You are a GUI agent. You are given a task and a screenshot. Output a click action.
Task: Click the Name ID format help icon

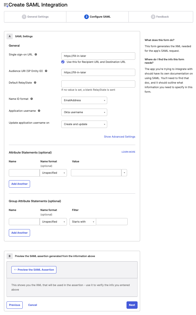click(x=31, y=99)
